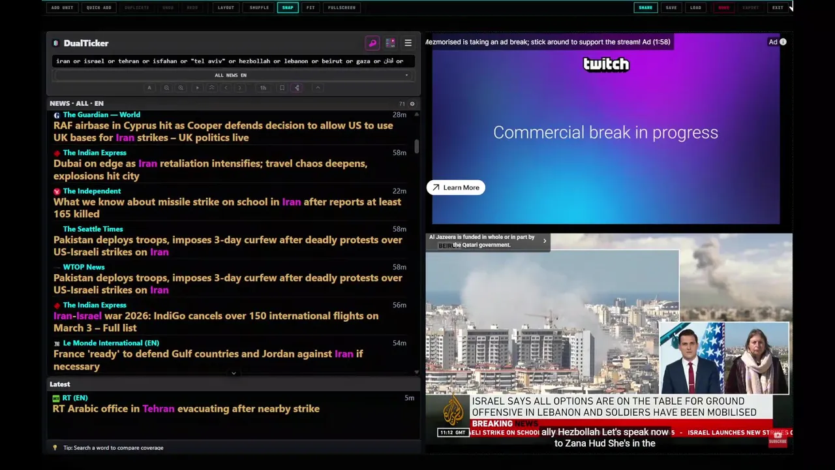Click scroll-up arrow of news list
This screenshot has width=835, height=470.
[x=417, y=115]
